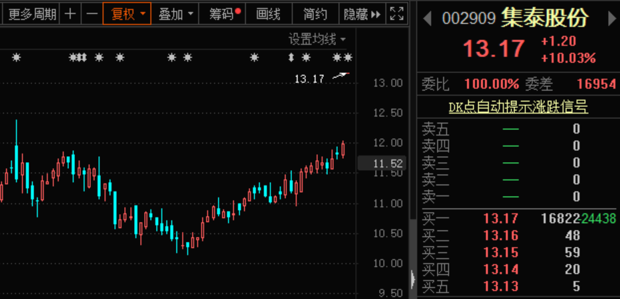Screen dimensions: 620x299
Task: Select 买二 price 13.16
Action: click(x=501, y=235)
